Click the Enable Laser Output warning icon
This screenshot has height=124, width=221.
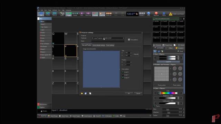(x=171, y=14)
